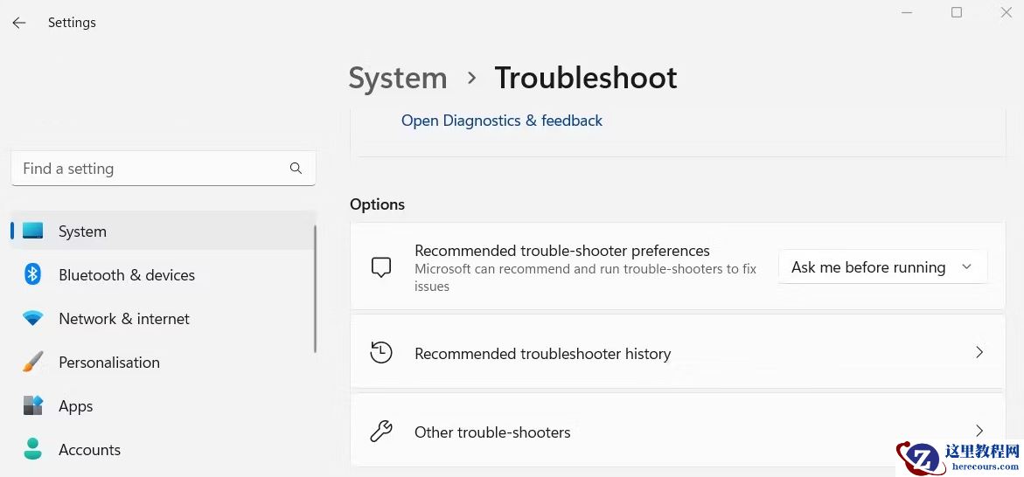
Task: Click the search magnifier icon
Action: tap(296, 169)
